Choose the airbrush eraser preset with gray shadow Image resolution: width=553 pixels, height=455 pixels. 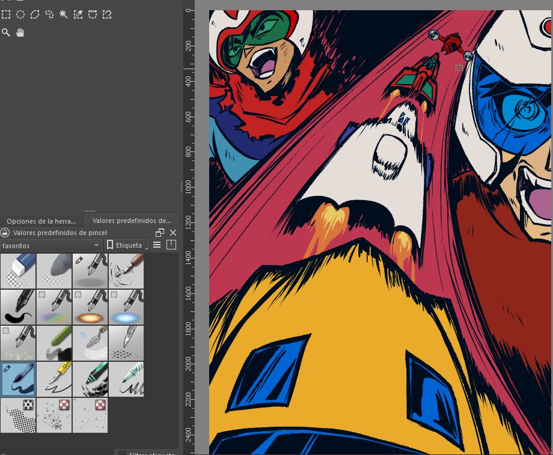(90, 271)
